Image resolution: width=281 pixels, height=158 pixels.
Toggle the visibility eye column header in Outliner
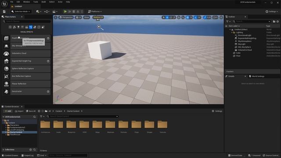point(227,26)
